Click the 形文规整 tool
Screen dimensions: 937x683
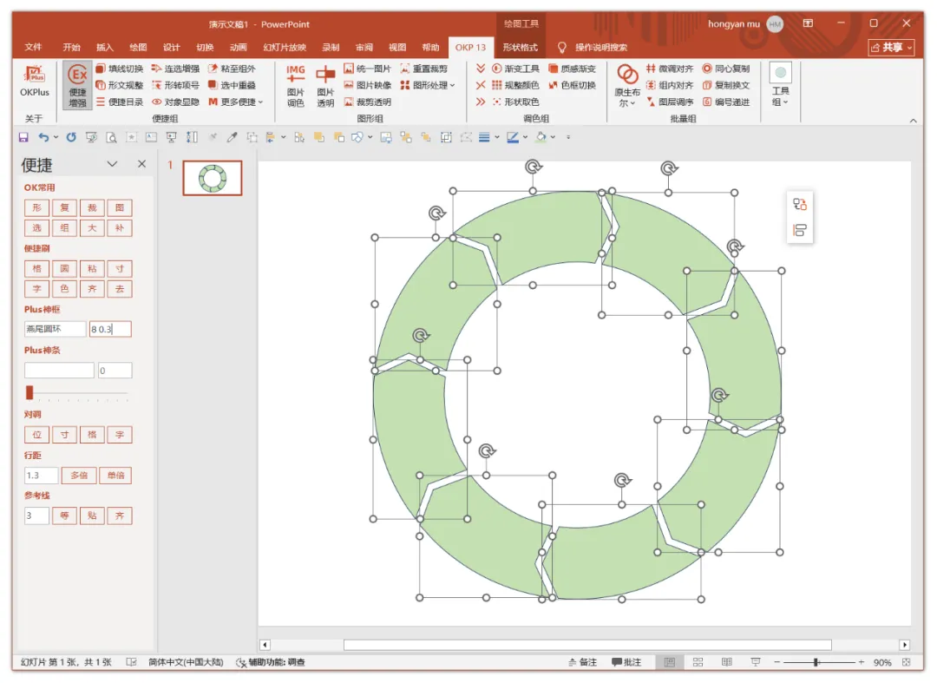coord(119,85)
